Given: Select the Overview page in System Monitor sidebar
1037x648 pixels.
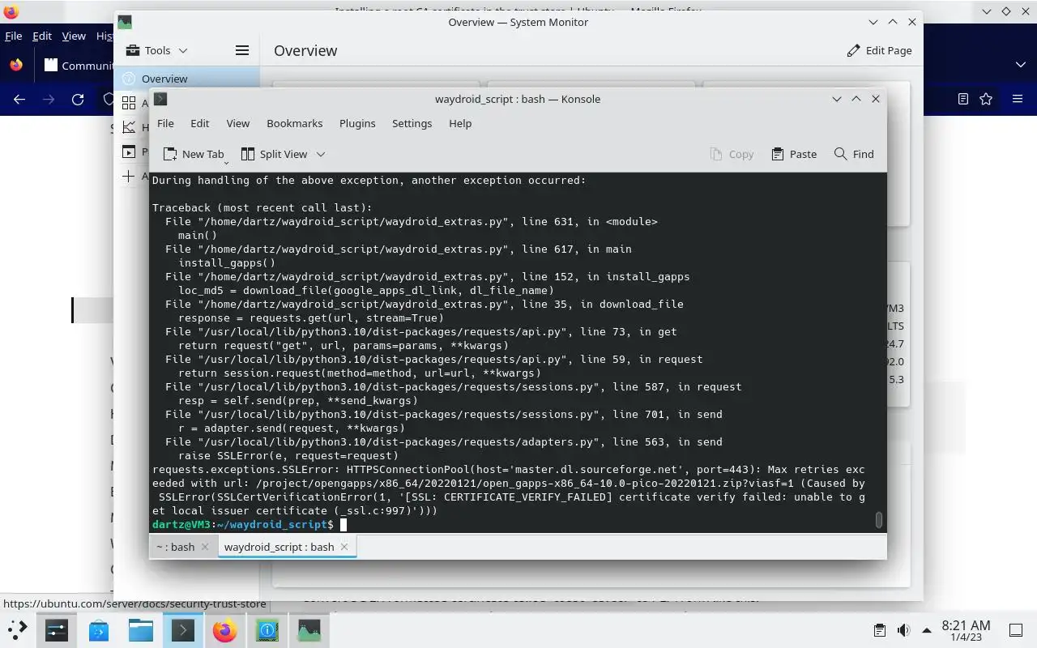Looking at the screenshot, I should click(187, 79).
